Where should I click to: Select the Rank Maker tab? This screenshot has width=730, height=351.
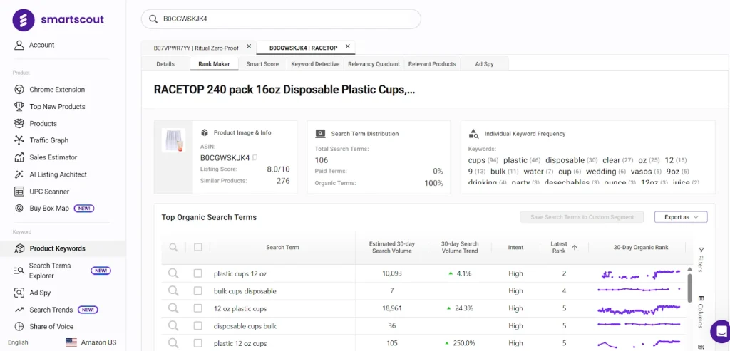(214, 63)
